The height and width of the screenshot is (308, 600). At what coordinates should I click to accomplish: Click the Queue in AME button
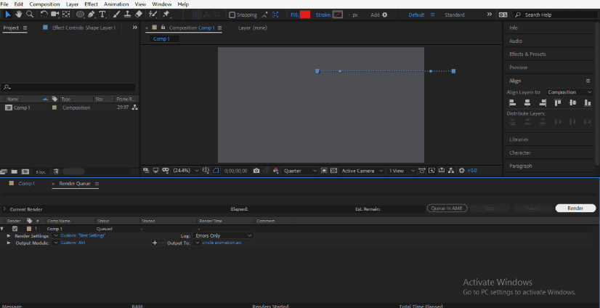[446, 208]
